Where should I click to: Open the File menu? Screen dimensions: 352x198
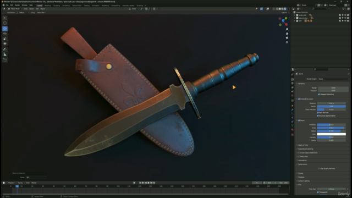pyautogui.click(x=7, y=5)
